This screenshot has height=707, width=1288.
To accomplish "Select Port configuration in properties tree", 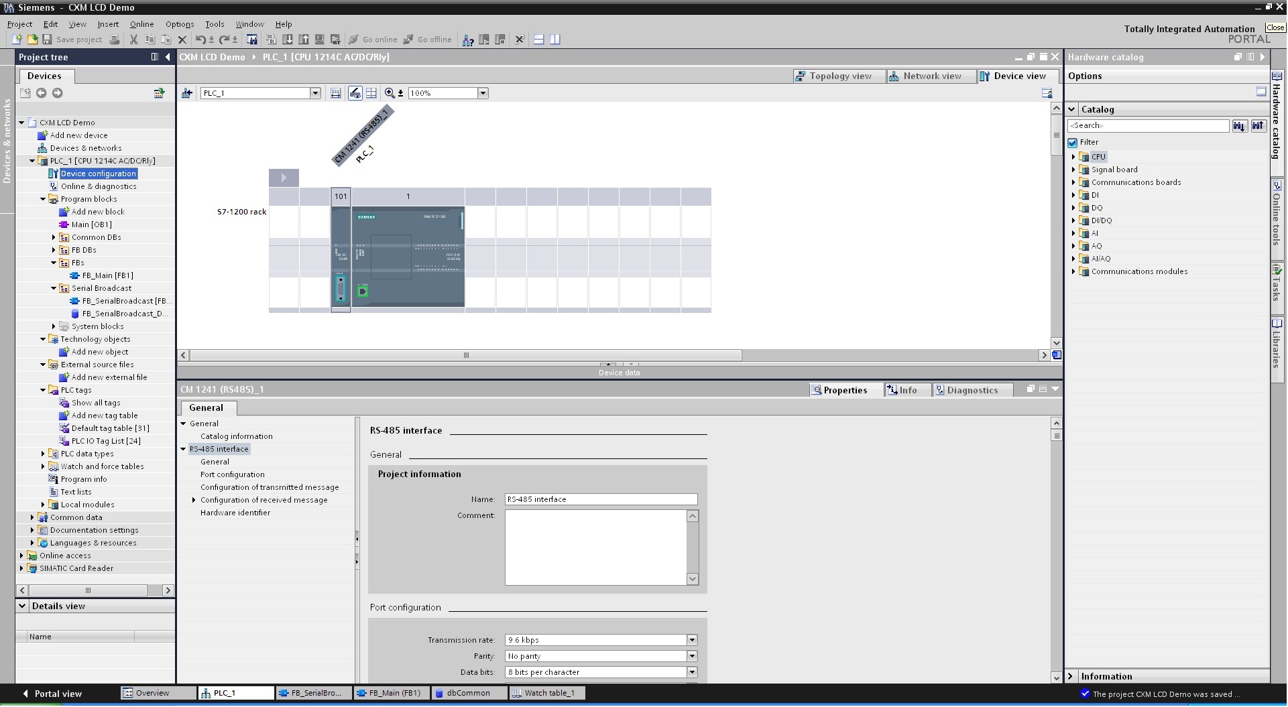I will pos(232,474).
